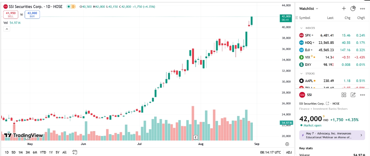Click the SSI details grid layout icon
The height and width of the screenshot is (156, 370).
pos(344,95)
